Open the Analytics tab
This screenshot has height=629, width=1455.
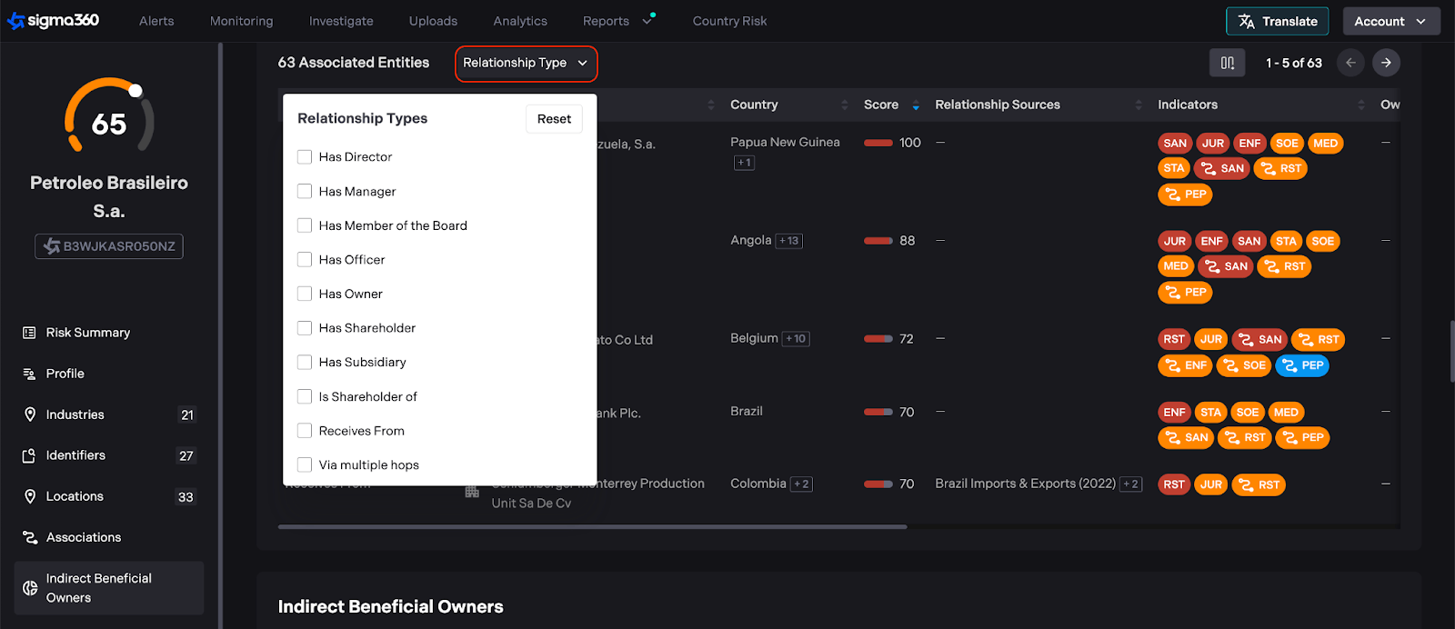coord(520,21)
